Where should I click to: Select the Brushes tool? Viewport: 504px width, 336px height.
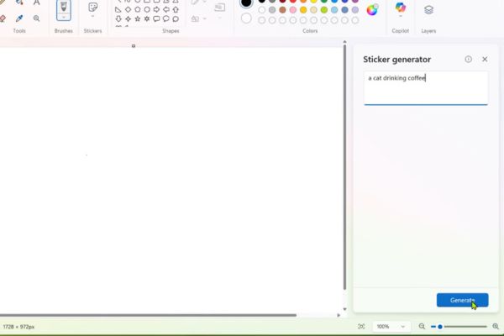point(63,8)
